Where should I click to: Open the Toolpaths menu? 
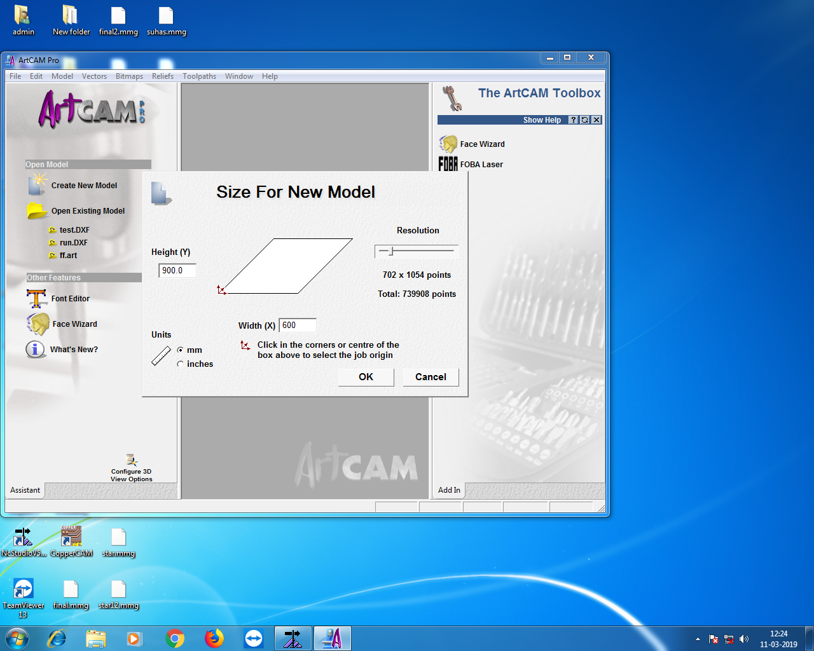(x=199, y=76)
